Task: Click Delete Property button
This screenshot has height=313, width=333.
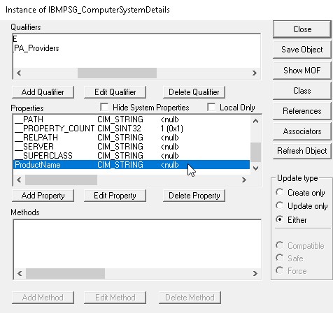Action: [x=194, y=196]
